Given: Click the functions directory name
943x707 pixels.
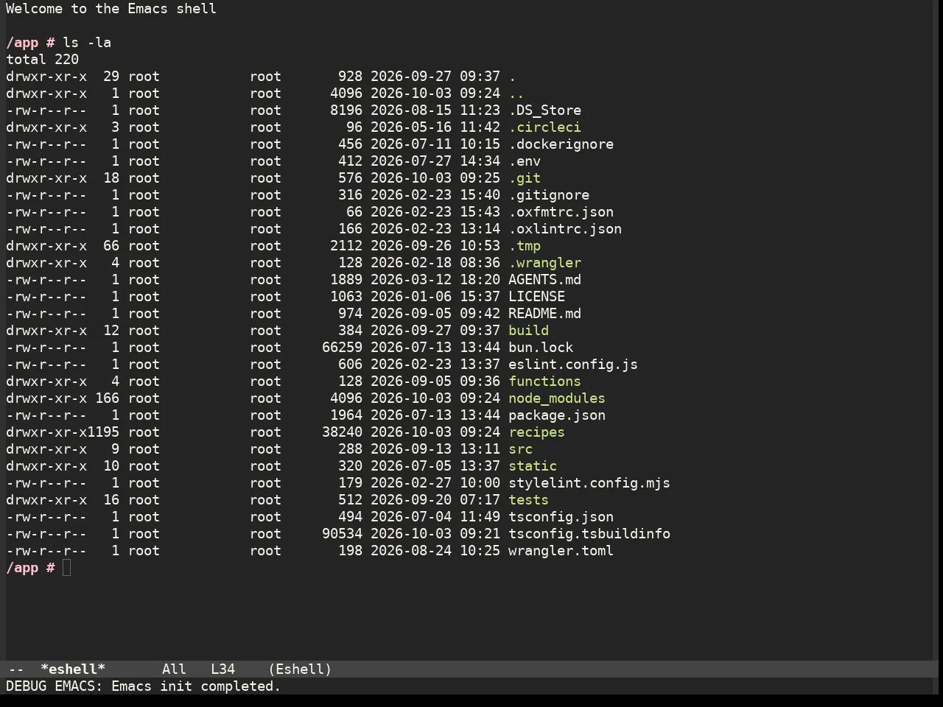Looking at the screenshot, I should tap(544, 381).
